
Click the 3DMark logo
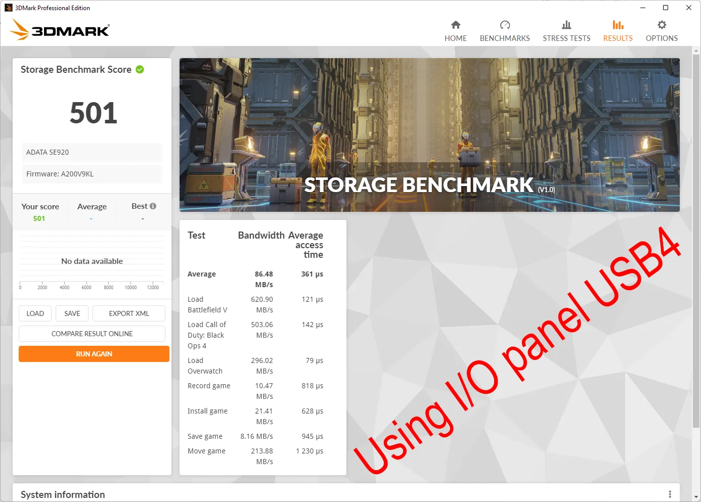[60, 30]
